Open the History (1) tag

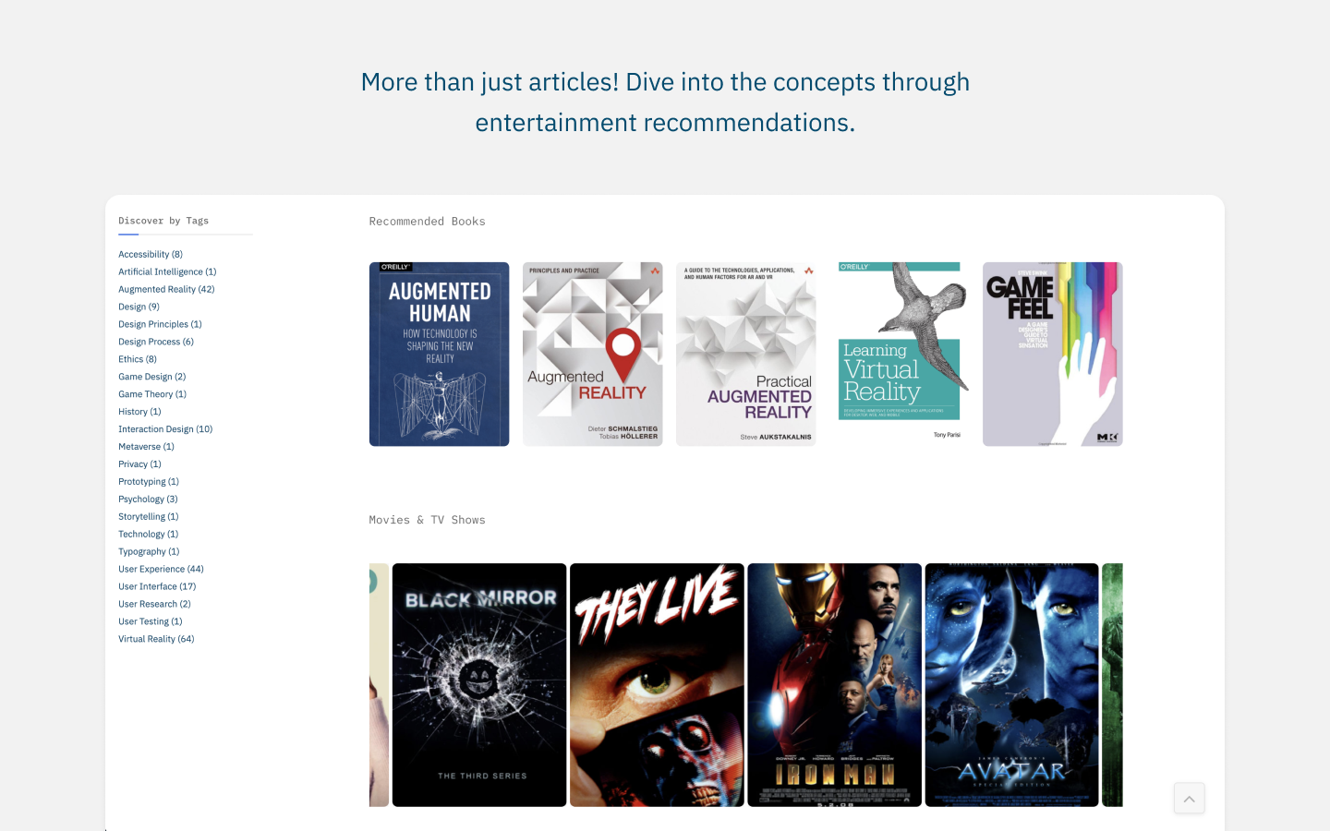139,412
